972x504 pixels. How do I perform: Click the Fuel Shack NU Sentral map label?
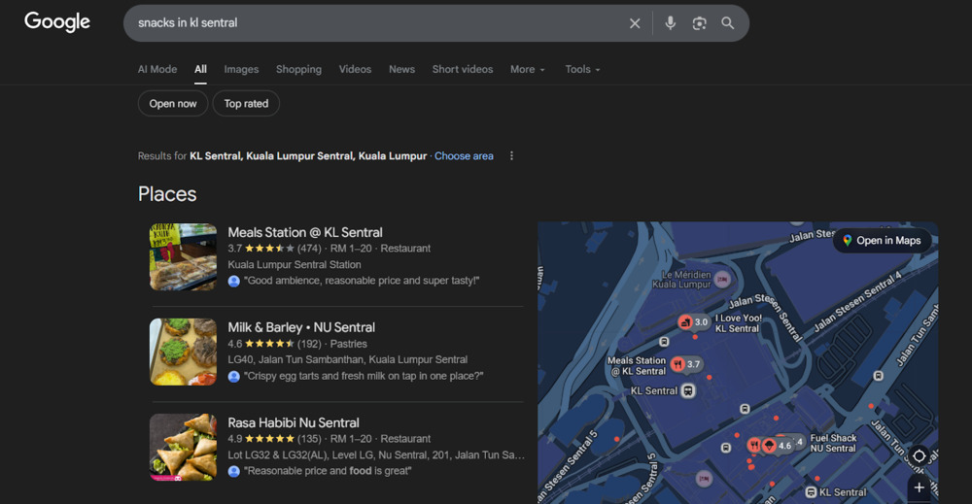833,444
